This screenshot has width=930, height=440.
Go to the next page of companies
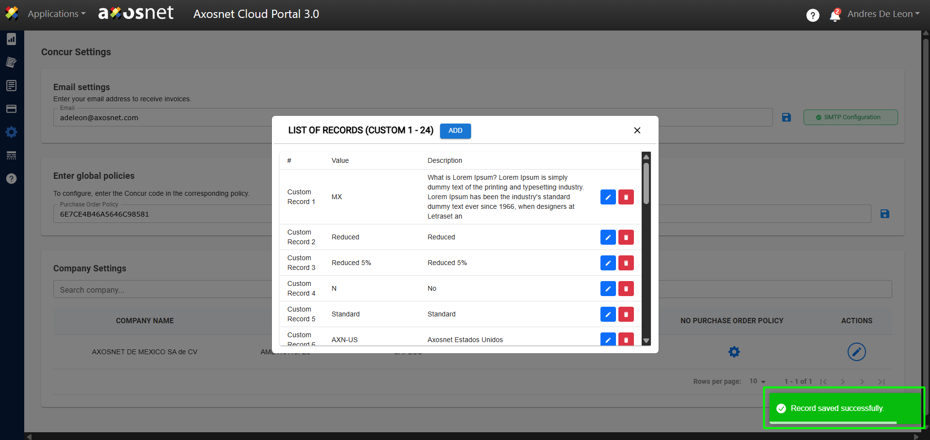tap(862, 382)
